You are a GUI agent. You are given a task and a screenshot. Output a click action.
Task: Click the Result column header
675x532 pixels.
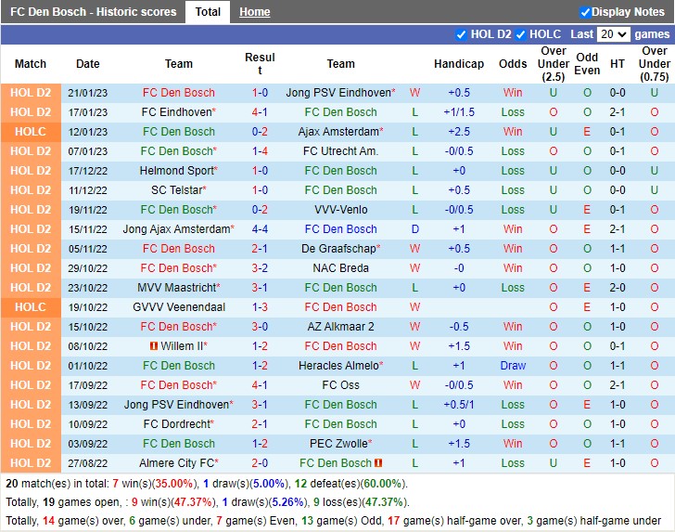tap(260, 64)
